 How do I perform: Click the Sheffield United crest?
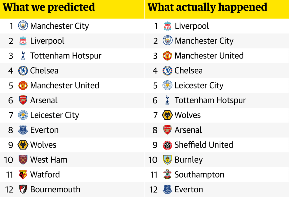(x=167, y=145)
